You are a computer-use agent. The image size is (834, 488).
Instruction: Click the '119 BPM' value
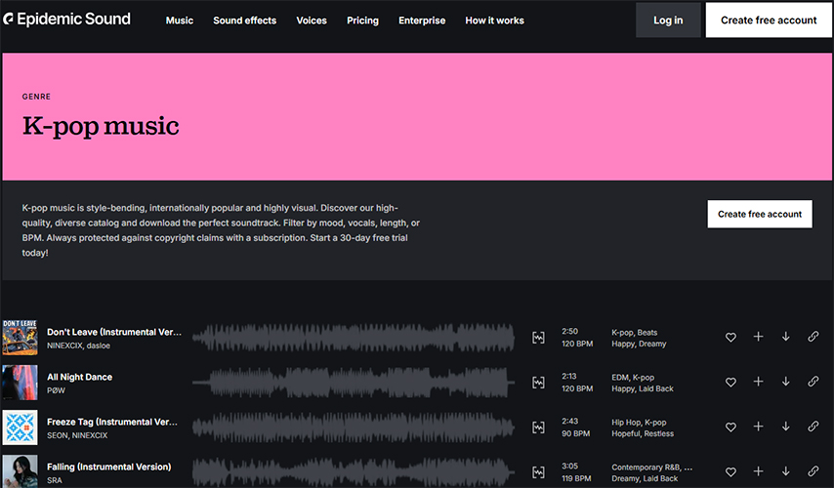pos(576,478)
